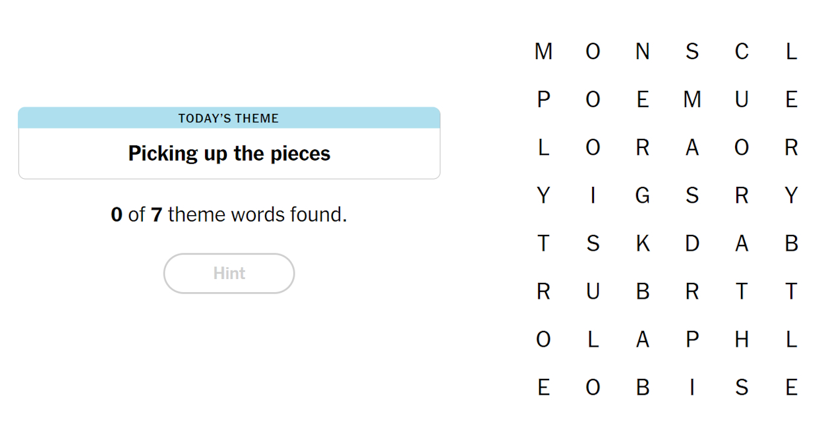Pick the letter H in the grid
824x429 pixels.
(742, 340)
